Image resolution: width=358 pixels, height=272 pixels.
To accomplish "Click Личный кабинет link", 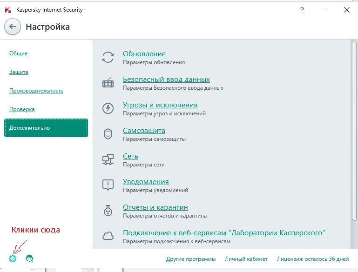I will click(246, 259).
